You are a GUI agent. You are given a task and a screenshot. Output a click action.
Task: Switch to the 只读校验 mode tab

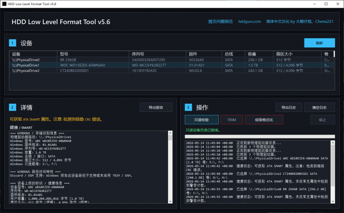tap(202, 120)
